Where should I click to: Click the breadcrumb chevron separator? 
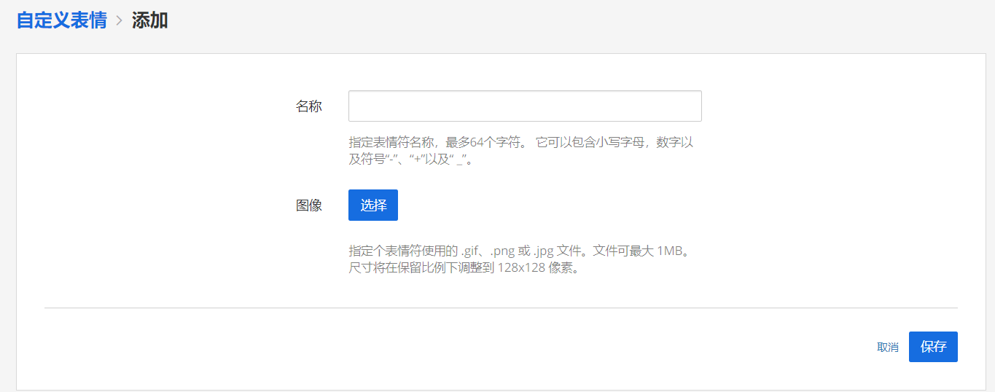[x=120, y=21]
